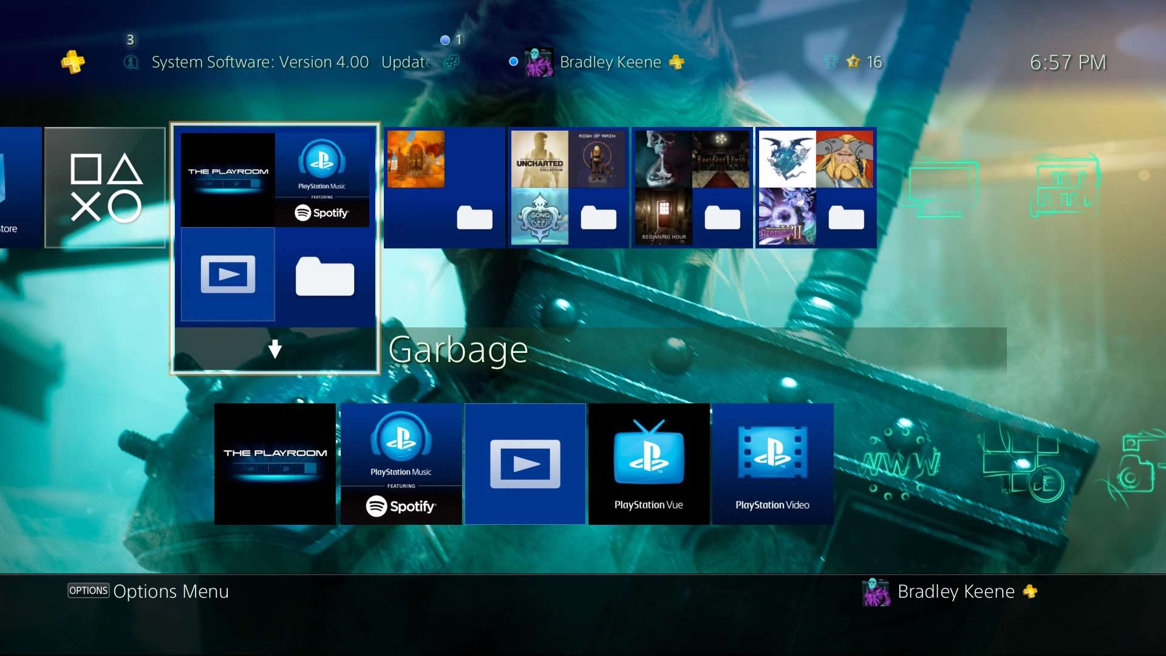Viewport: 1166px width, 656px height.
Task: Launch the WWW Internet Browser
Action: click(901, 463)
